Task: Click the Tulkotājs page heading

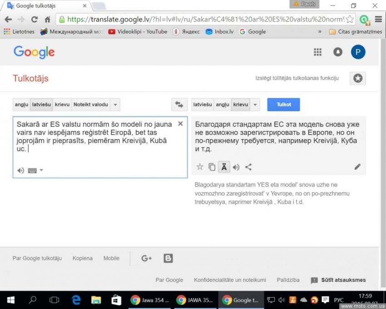Action: pyautogui.click(x=30, y=78)
